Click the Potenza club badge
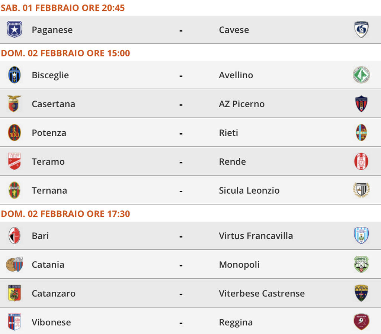This screenshot has height=334, width=381. click(x=15, y=133)
